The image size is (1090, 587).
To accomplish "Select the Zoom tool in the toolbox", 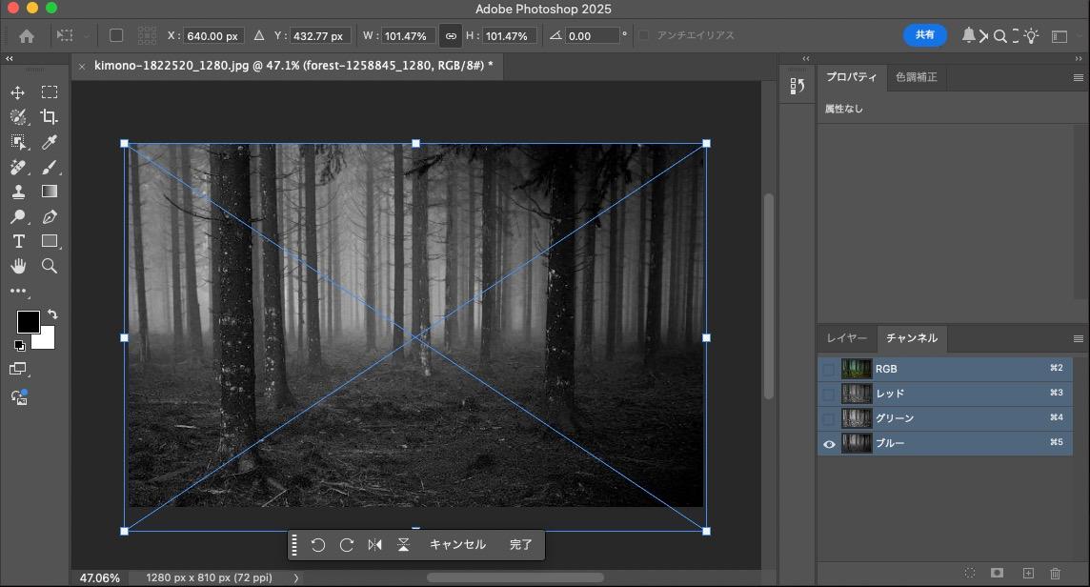I will coord(50,266).
